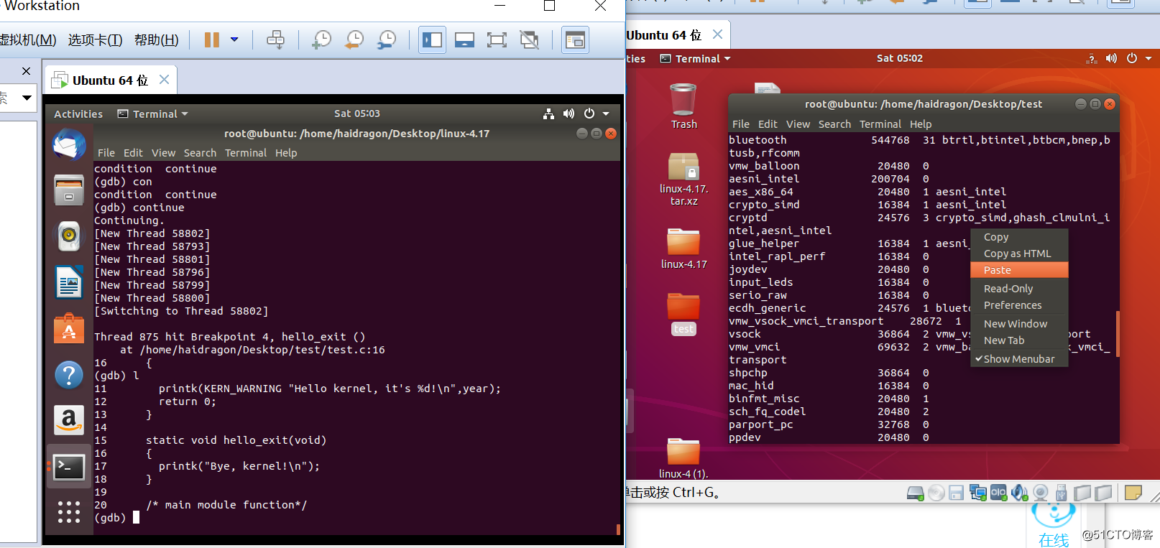The image size is (1160, 548).
Task: Select the left Ubuntu 64 位 tab
Action: (x=110, y=80)
